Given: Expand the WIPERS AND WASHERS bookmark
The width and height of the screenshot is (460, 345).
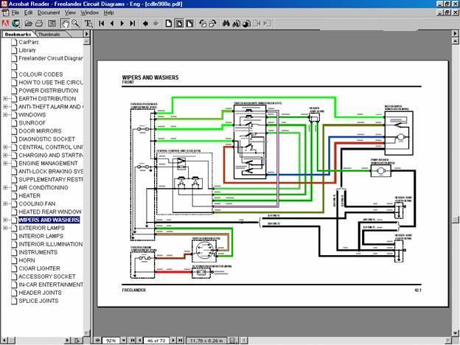Looking at the screenshot, I should pyautogui.click(x=5, y=220).
